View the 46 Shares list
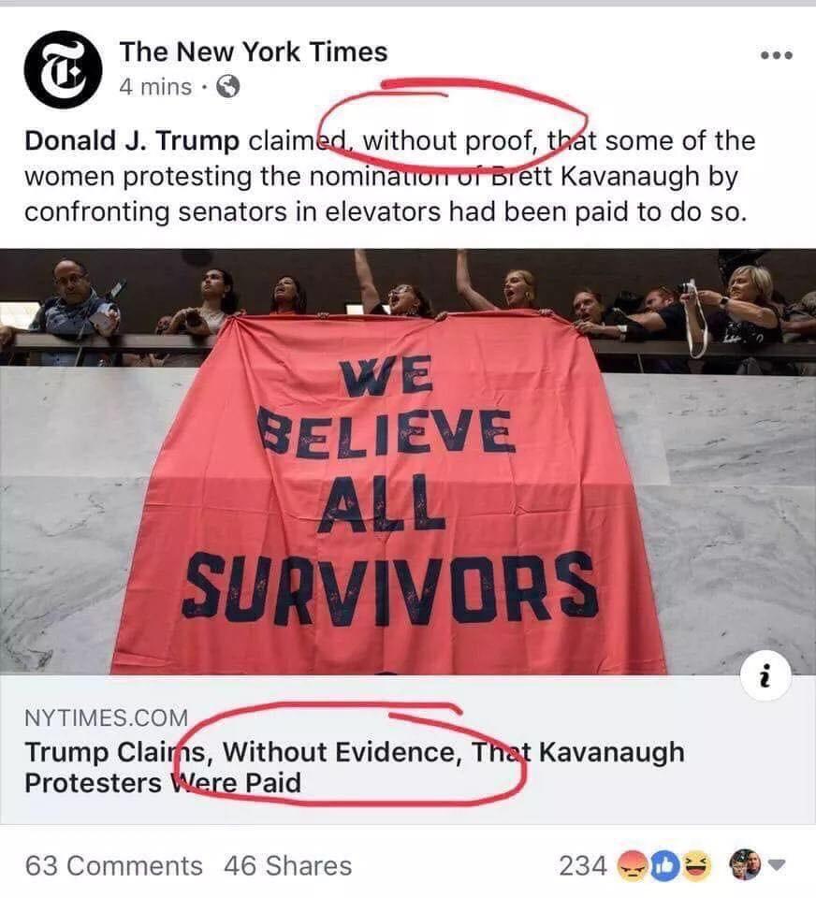 point(288,866)
